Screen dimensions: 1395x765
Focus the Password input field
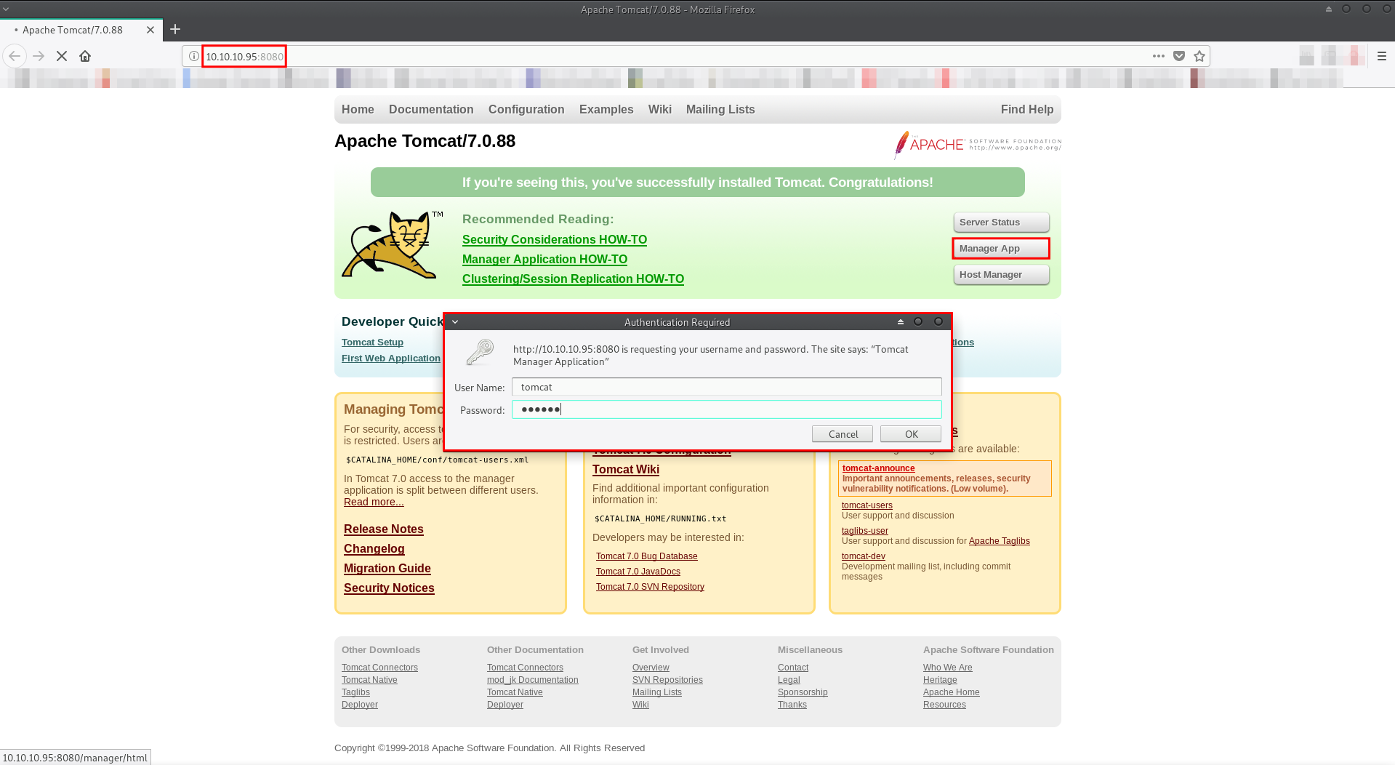(x=727, y=409)
